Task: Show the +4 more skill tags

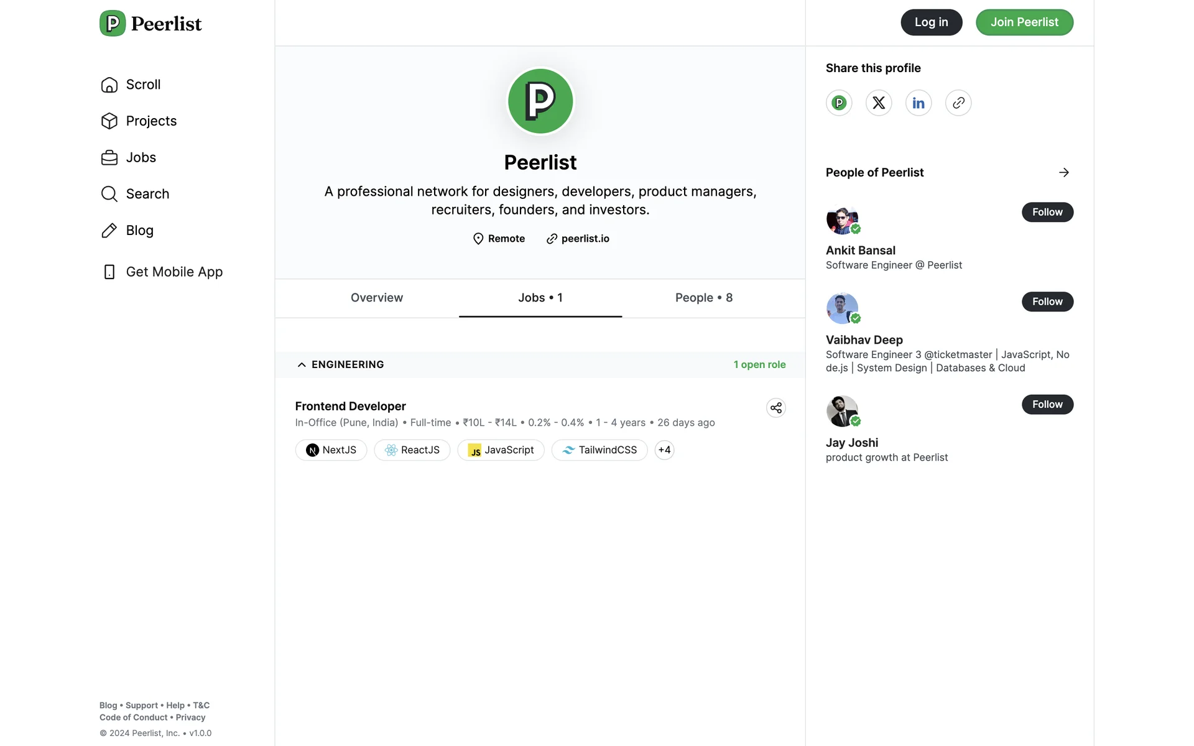Action: tap(664, 450)
